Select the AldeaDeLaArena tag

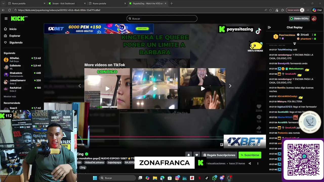(x=94, y=163)
